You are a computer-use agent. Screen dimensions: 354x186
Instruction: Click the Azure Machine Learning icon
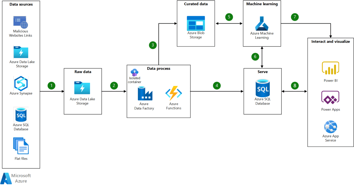tap(262, 24)
